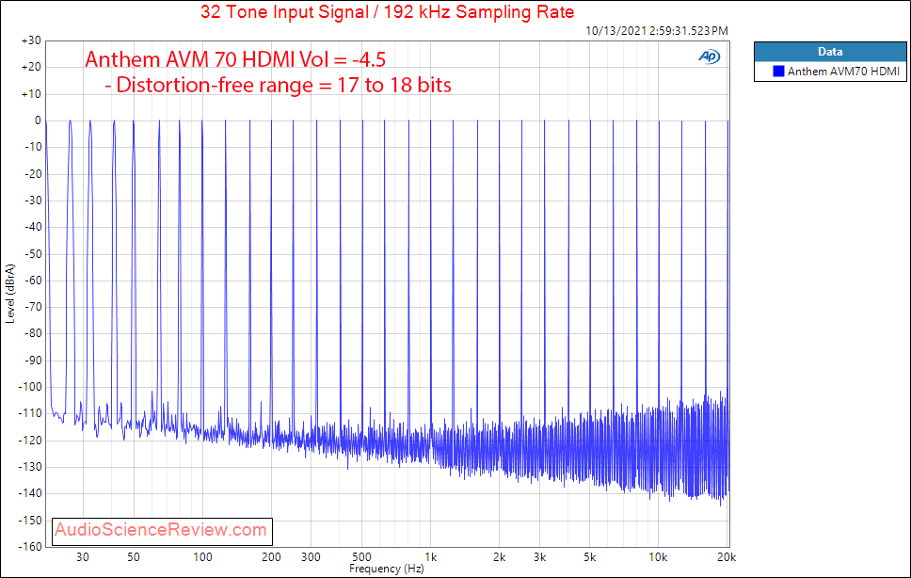Click the +30 value on the level axis
This screenshot has height=578, width=911.
click(31, 40)
